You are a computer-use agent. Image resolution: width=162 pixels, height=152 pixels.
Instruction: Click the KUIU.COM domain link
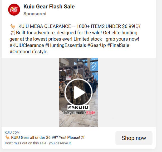12,133
